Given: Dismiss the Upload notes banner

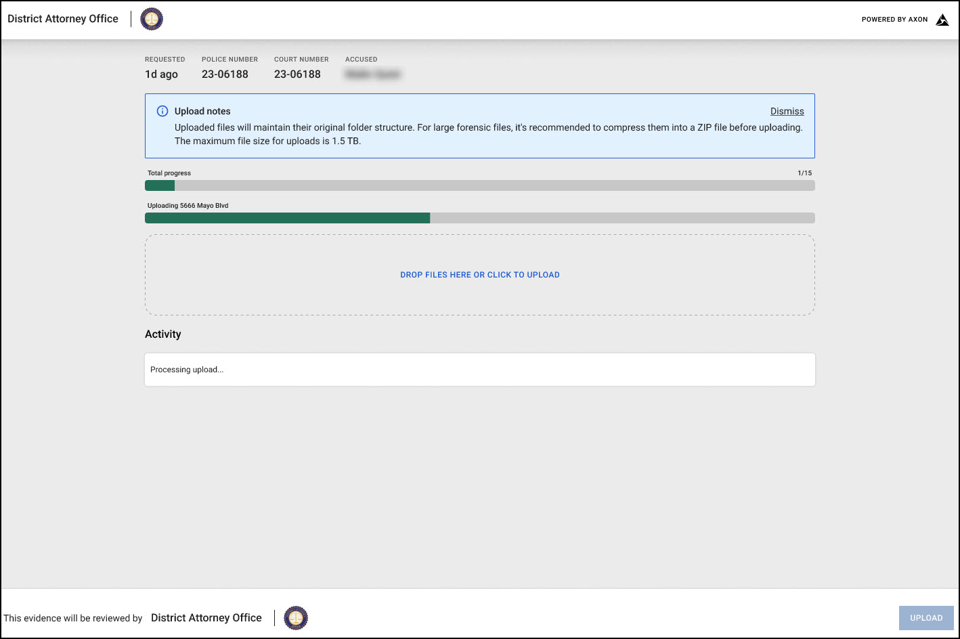Looking at the screenshot, I should click(787, 110).
